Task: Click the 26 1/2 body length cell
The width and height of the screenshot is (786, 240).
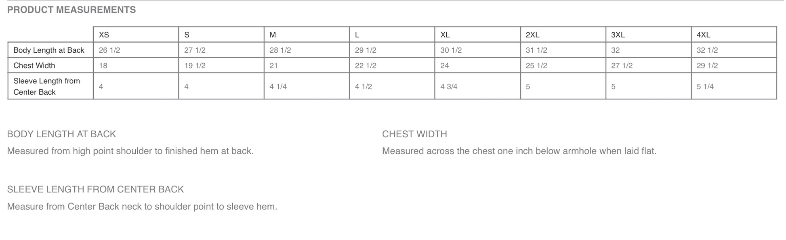Action: [x=109, y=50]
